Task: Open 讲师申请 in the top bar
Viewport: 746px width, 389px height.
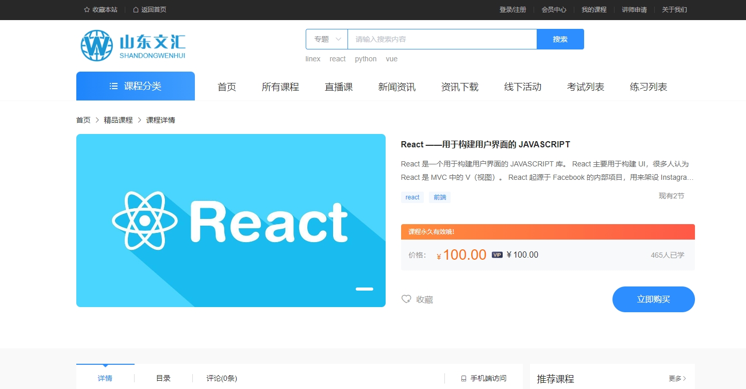Action: (x=634, y=10)
